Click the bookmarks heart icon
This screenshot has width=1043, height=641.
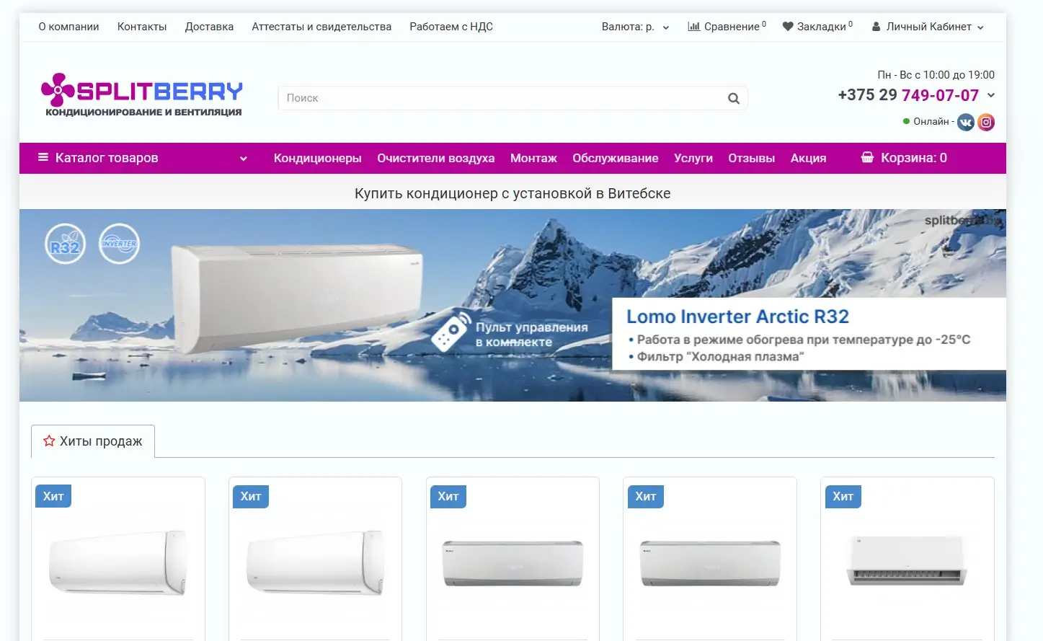tap(788, 27)
